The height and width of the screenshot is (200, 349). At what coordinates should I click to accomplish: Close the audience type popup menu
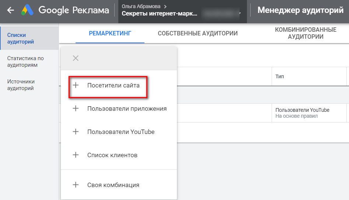point(76,58)
